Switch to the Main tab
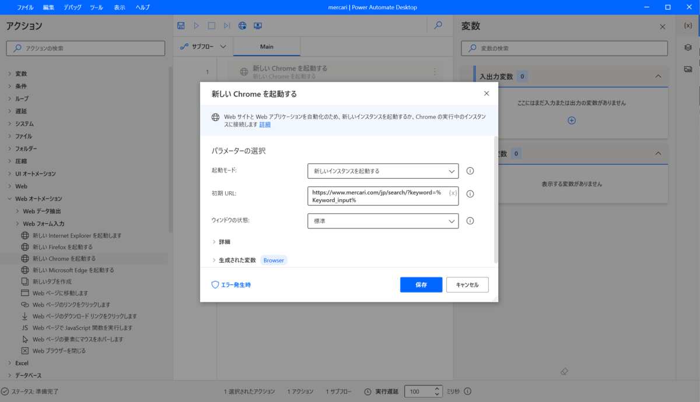This screenshot has width=700, height=402. (267, 47)
